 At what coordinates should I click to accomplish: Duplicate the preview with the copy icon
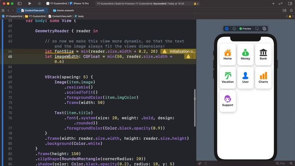(x=264, y=29)
